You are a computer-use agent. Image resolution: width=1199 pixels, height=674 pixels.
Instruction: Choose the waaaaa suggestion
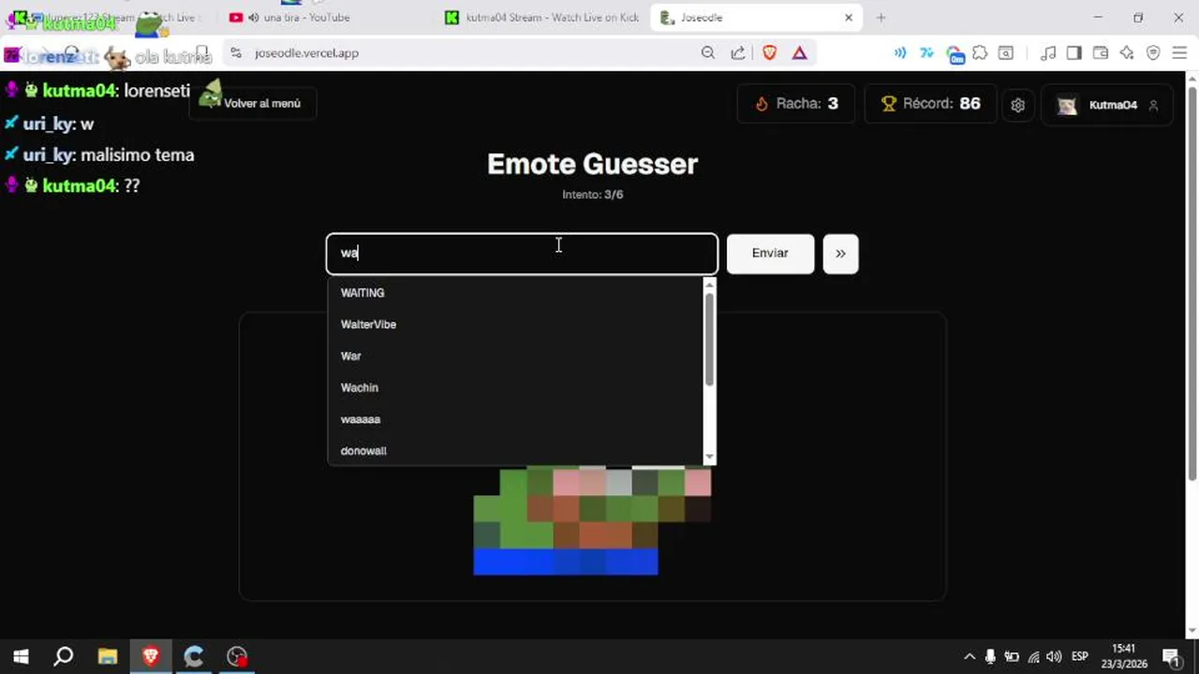click(x=515, y=419)
